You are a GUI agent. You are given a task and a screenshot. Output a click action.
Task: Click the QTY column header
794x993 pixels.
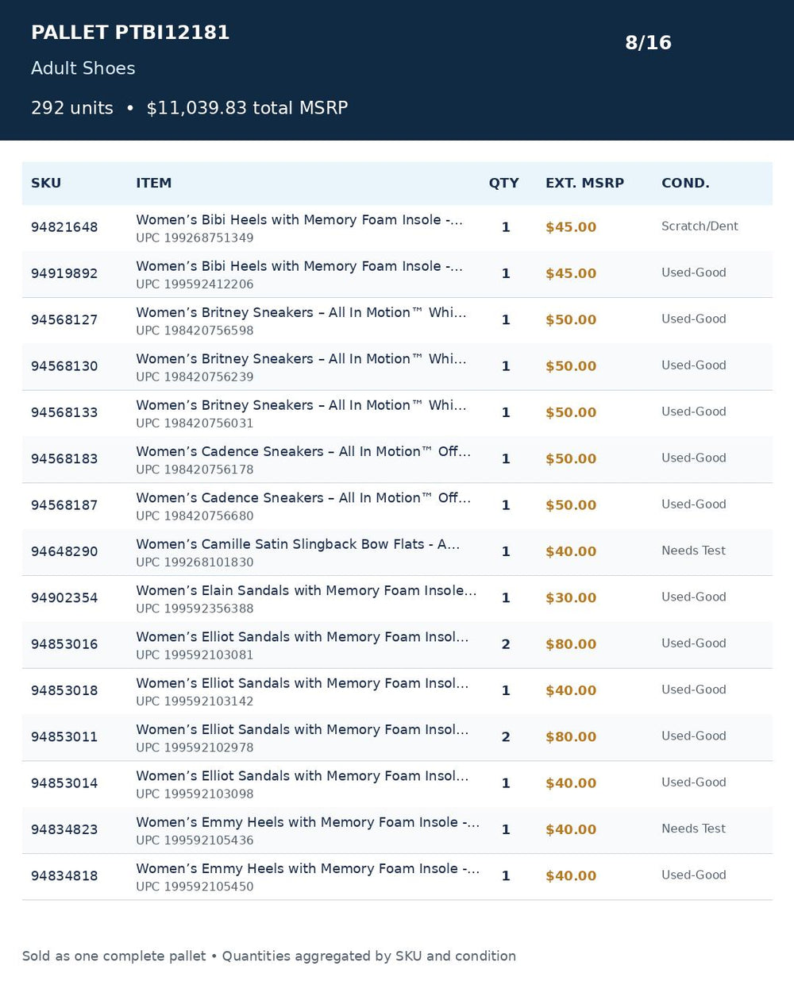pyautogui.click(x=503, y=183)
